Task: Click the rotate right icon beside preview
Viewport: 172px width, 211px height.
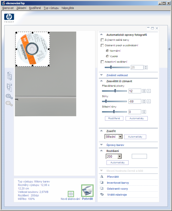Action: 9,87
